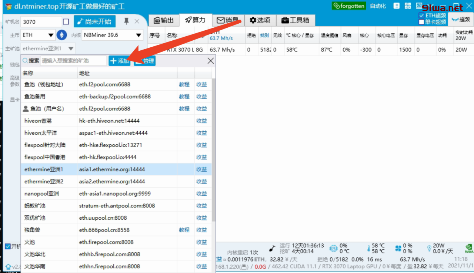Click the 核心电压 column header
Viewport: 474px width, 273px height.
[386, 36]
